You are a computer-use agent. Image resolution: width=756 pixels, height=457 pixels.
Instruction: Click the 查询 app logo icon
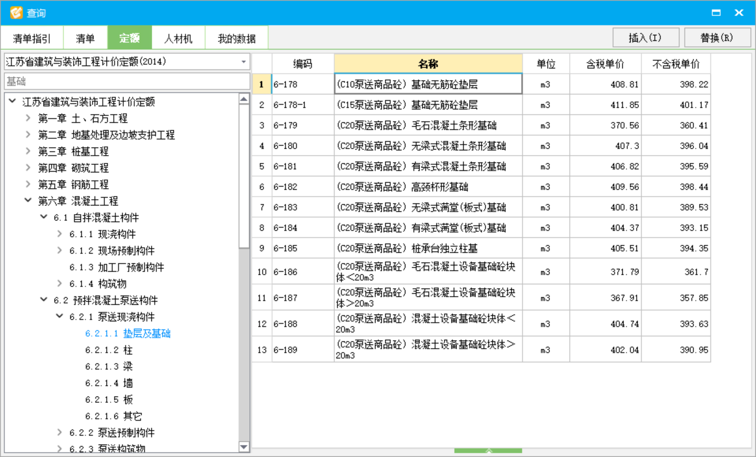tap(16, 13)
